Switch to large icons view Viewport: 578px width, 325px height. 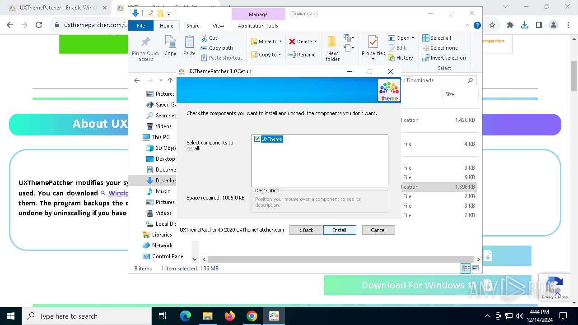click(475, 269)
